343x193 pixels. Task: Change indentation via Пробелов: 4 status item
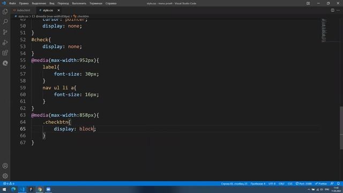pyautogui.click(x=258, y=183)
